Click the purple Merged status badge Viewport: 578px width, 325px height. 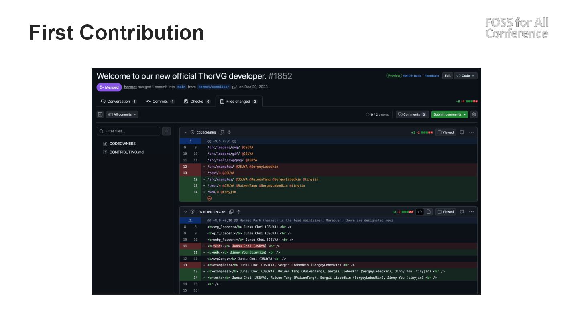109,87
